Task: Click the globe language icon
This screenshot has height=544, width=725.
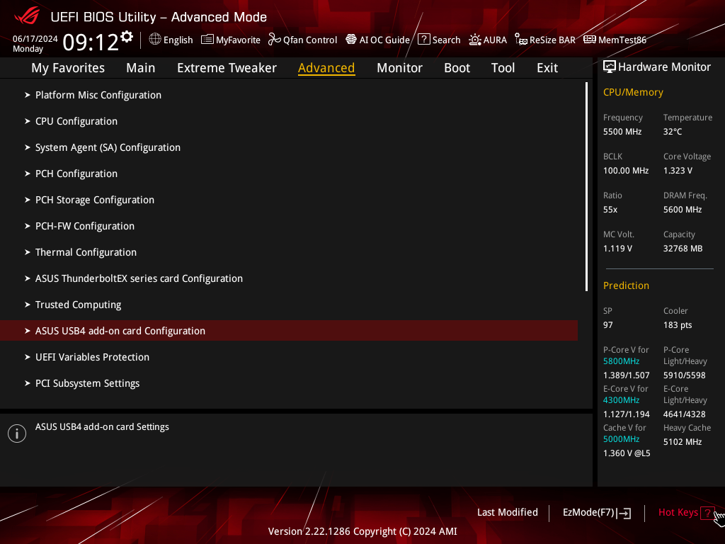Action: click(x=155, y=40)
